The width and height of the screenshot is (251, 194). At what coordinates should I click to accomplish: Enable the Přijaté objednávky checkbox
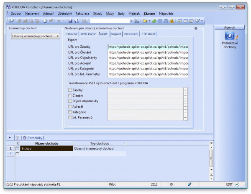point(70,101)
